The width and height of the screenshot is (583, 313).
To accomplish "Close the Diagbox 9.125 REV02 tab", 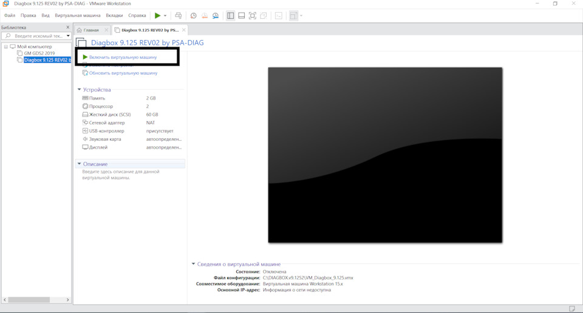I will pyautogui.click(x=183, y=30).
